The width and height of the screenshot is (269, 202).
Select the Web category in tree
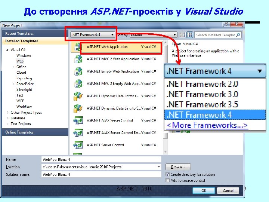pos(20,61)
